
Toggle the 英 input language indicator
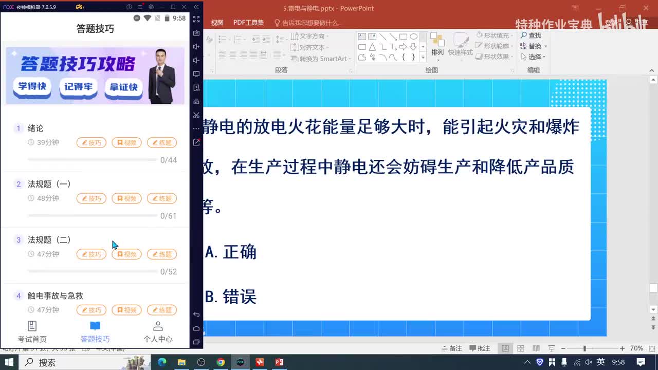(x=600, y=362)
